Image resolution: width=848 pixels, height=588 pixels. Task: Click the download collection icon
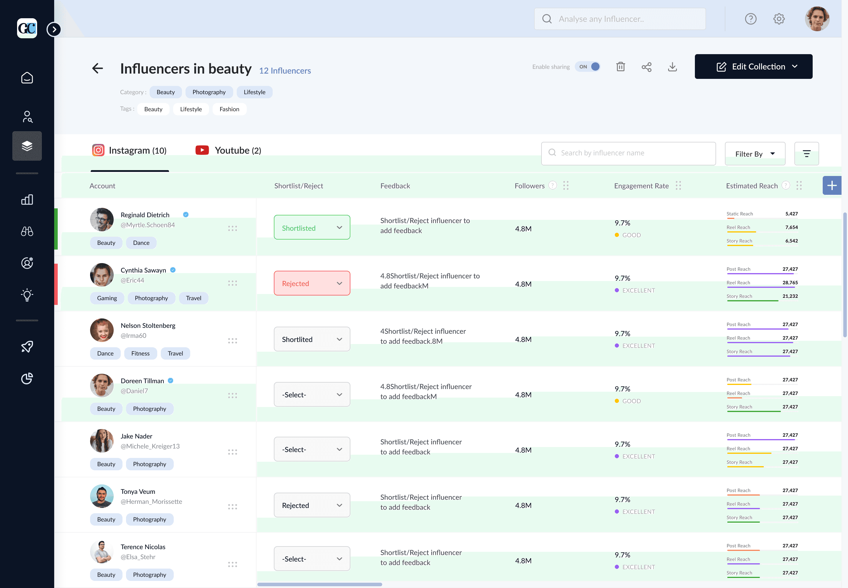(x=672, y=67)
